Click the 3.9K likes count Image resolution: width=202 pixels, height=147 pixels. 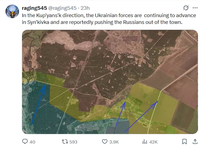tap(114, 142)
